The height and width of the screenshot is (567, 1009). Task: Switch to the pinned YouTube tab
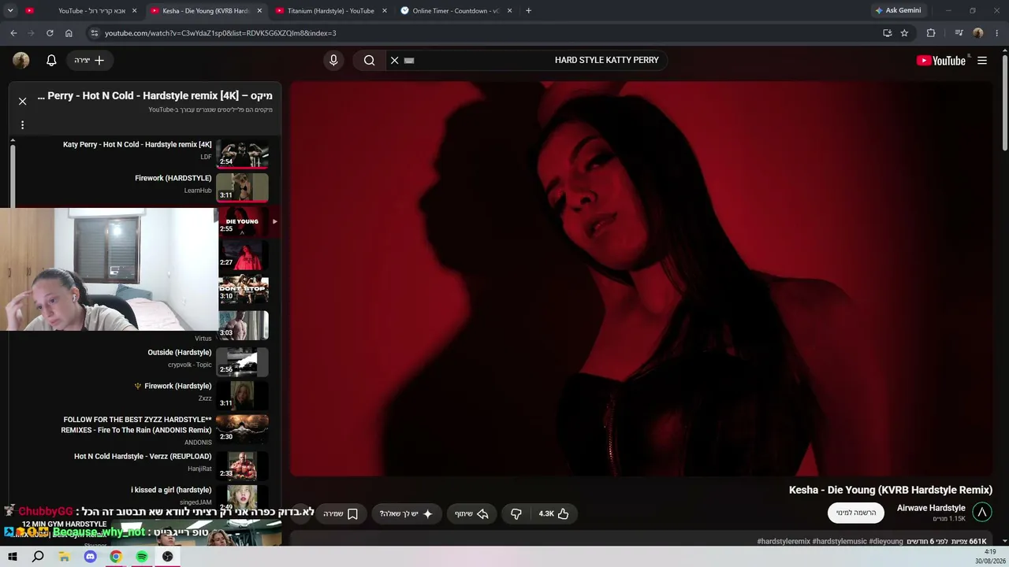pos(30,11)
